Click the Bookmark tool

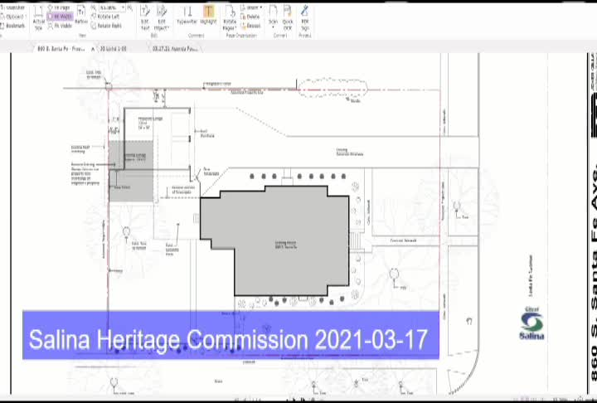[x=12, y=26]
